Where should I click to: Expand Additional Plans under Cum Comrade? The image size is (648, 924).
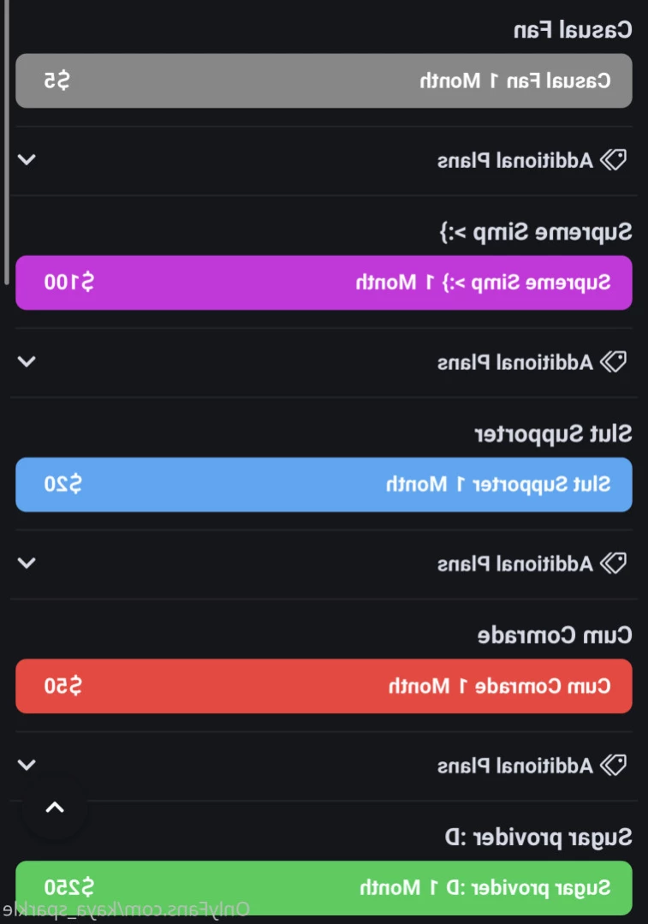click(x=324, y=765)
